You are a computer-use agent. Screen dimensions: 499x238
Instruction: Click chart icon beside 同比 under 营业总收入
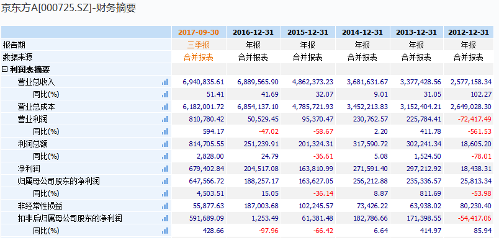[x=165, y=94]
